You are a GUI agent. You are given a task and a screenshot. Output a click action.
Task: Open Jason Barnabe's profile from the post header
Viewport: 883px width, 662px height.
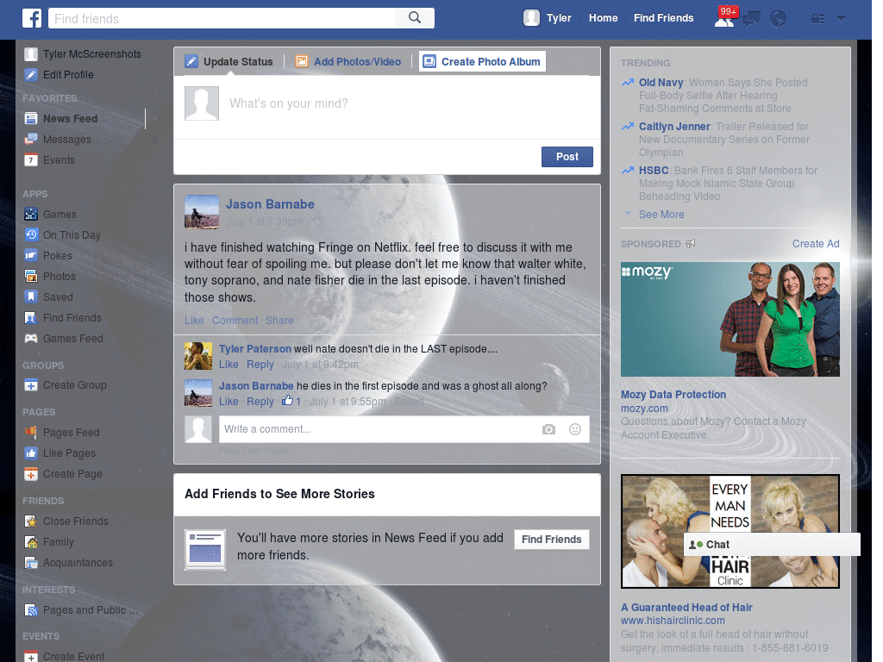[x=270, y=204]
